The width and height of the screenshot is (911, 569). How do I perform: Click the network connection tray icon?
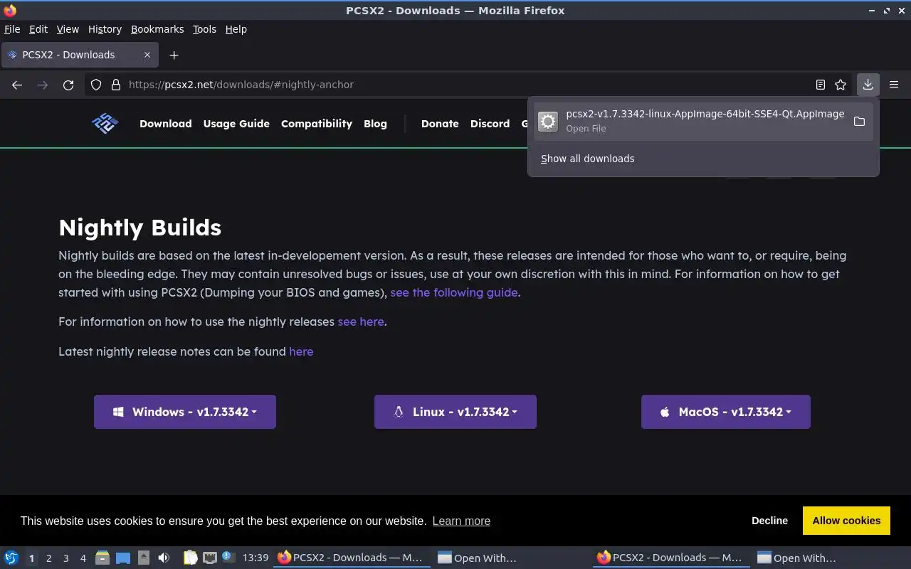209,558
